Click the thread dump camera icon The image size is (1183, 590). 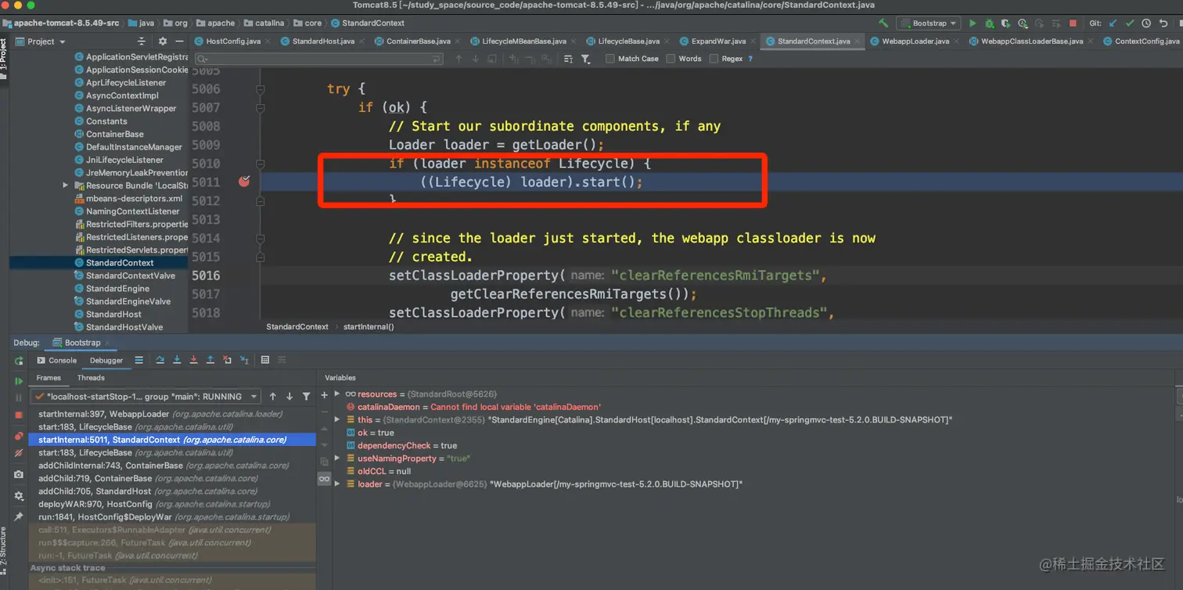point(19,474)
